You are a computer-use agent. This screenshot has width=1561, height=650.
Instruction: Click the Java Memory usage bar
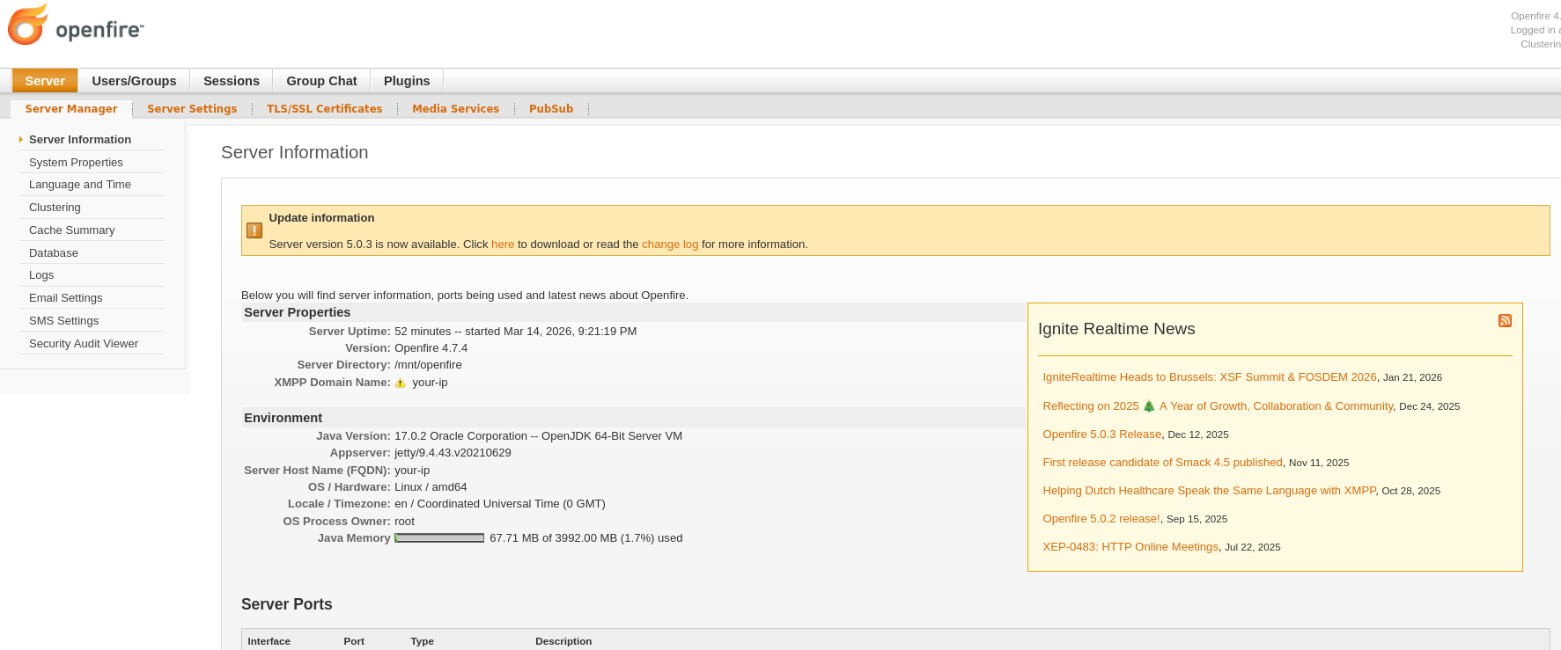pos(439,538)
